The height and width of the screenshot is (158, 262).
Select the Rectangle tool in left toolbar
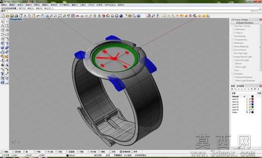(x=7, y=34)
